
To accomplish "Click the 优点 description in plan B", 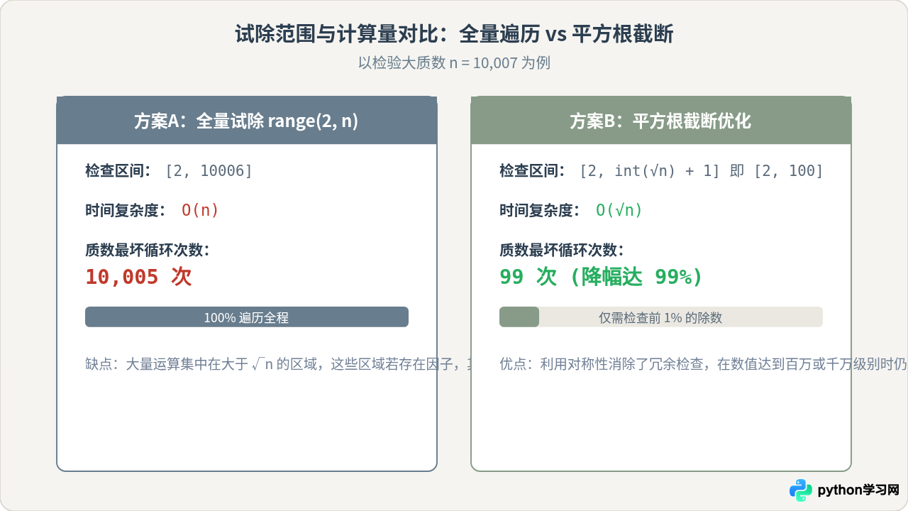I will tap(703, 364).
